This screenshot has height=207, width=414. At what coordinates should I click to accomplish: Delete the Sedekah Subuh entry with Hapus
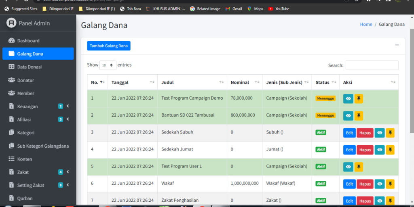[x=365, y=133]
